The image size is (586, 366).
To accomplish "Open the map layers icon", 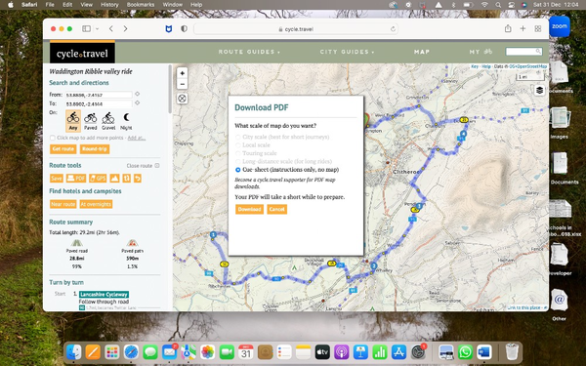I will point(539,91).
